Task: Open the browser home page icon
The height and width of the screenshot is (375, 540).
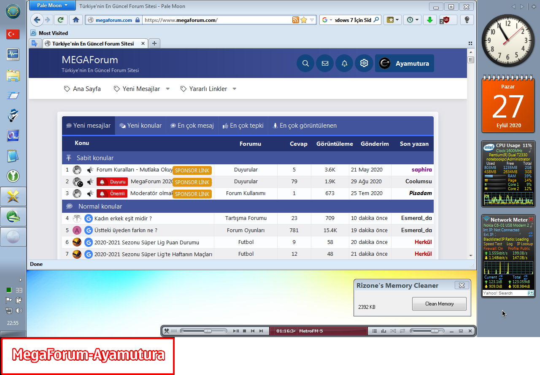Action: (x=76, y=20)
